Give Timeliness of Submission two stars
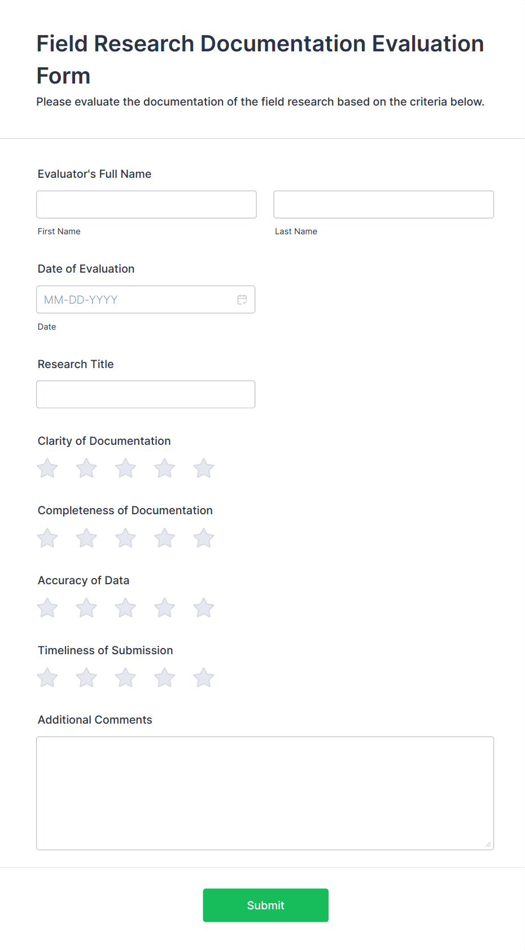Viewport: 525px width, 950px height. [86, 677]
